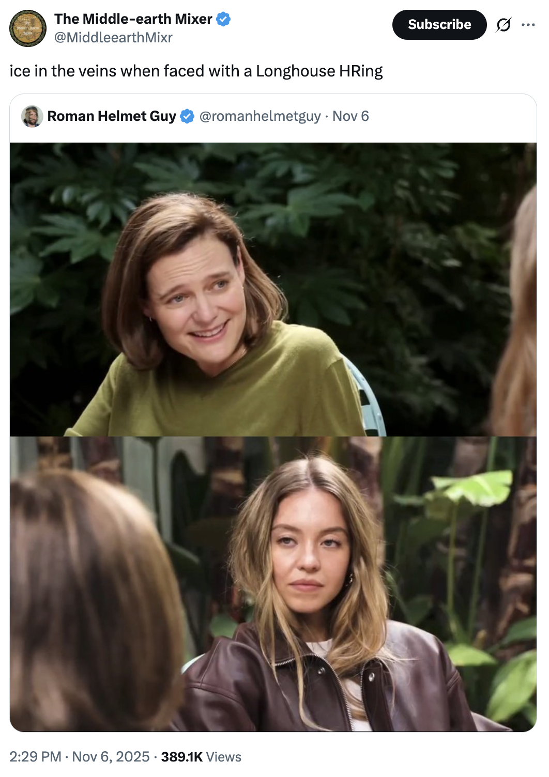Viewport: 549px width, 777px height.
Task: Click the @romanhelmetguy handle
Action: point(260,116)
